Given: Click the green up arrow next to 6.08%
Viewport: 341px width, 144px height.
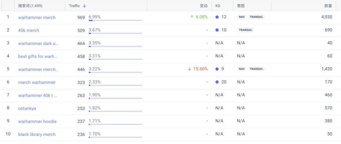Looking at the screenshot, I should (192, 17).
